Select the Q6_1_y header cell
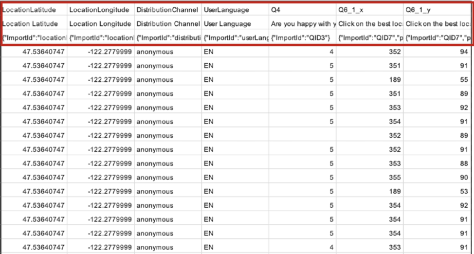 437,10
